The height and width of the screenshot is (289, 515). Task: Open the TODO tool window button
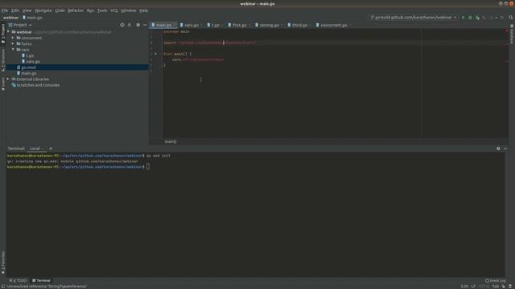(19, 280)
